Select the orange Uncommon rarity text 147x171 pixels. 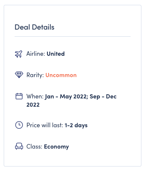61,75
